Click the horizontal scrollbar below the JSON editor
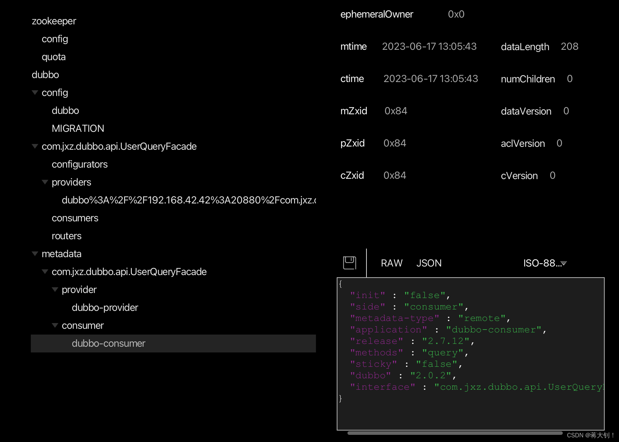The image size is (619, 442). (455, 433)
